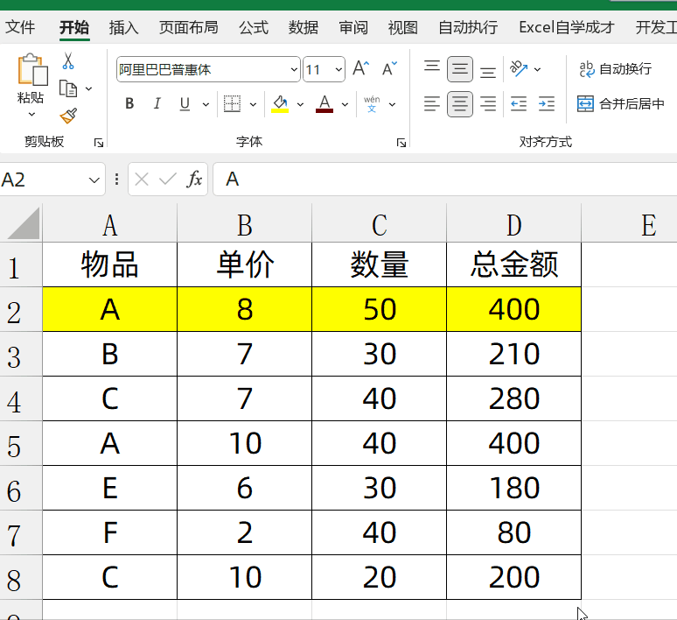Select cell D3 with value 210
The width and height of the screenshot is (677, 620).
point(513,354)
